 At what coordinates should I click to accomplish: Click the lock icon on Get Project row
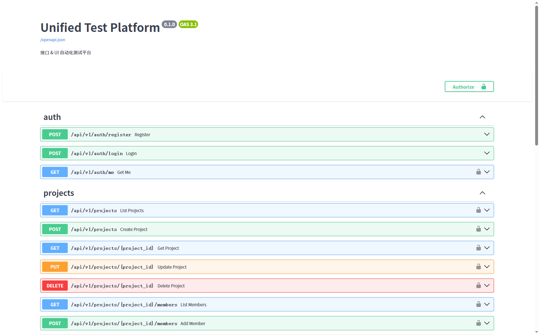478,248
